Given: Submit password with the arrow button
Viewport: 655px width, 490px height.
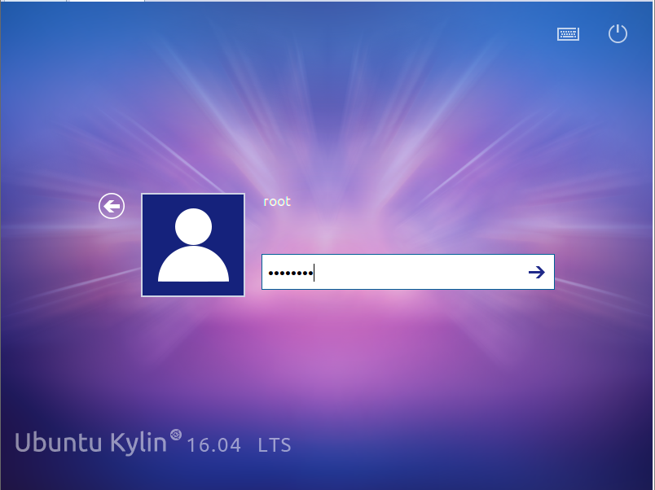Looking at the screenshot, I should [x=537, y=272].
